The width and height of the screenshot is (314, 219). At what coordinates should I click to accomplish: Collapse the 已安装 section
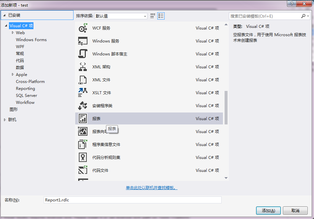(x=4, y=15)
